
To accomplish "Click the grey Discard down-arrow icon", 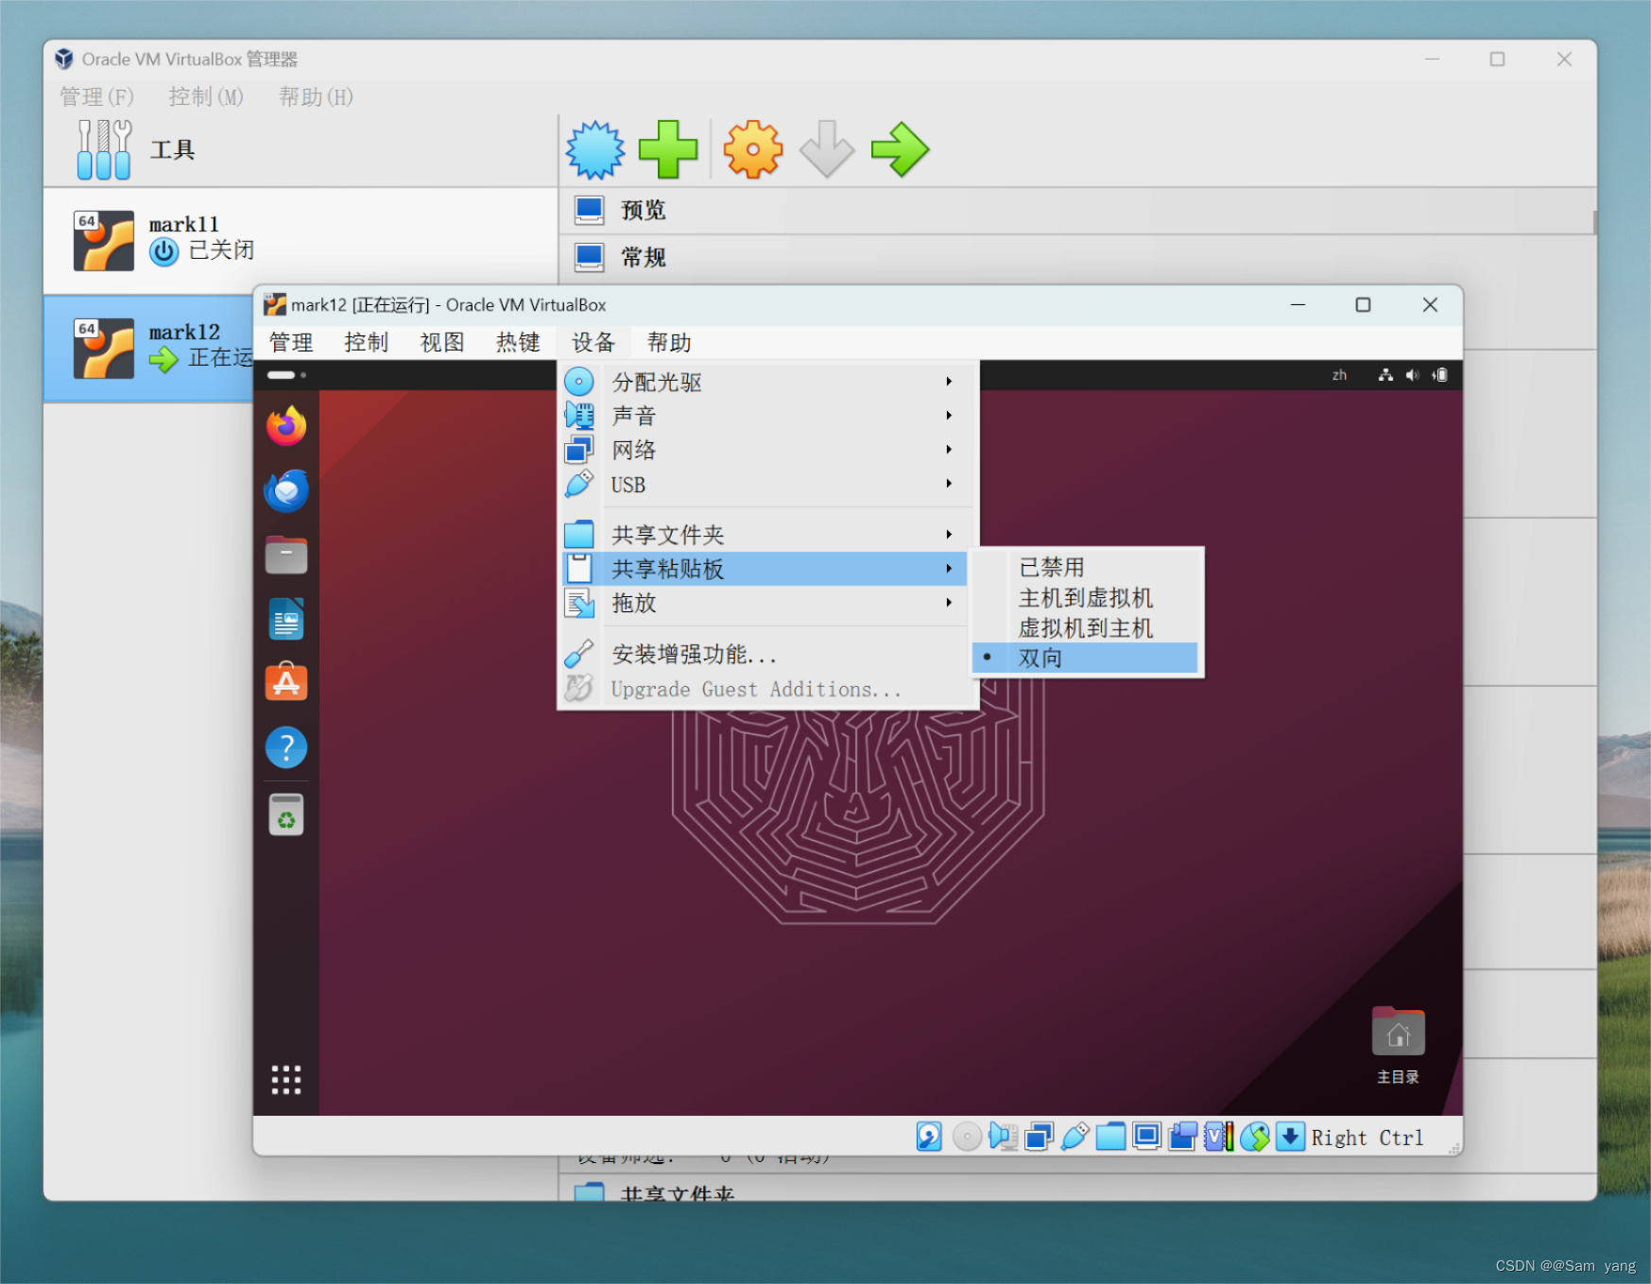I will coord(827,149).
